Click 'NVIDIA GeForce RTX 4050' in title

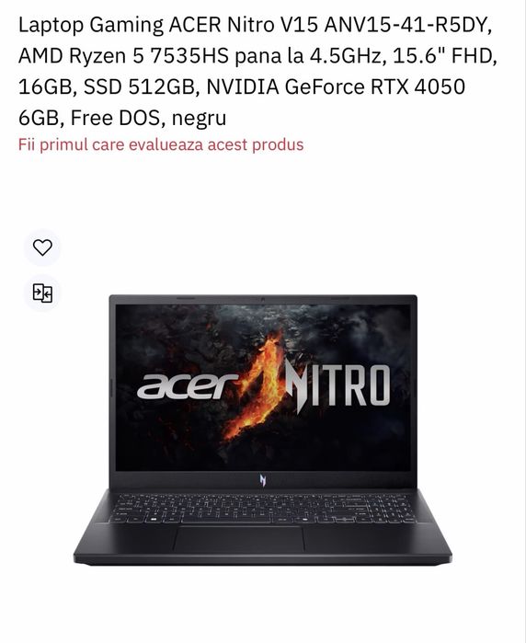pyautogui.click(x=336, y=86)
